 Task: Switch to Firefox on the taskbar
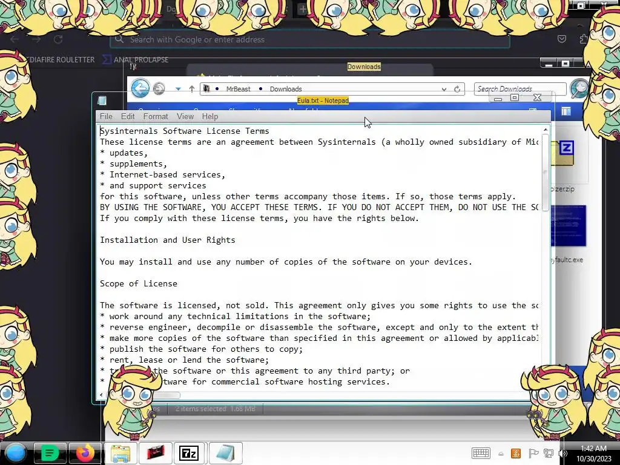click(85, 453)
